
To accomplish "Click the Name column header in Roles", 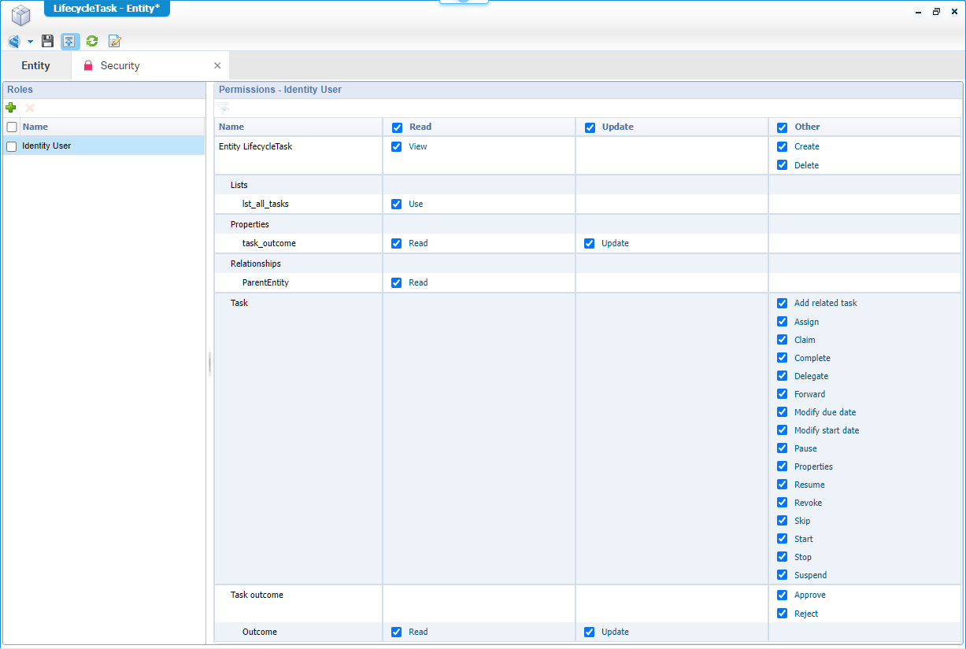I will [35, 127].
